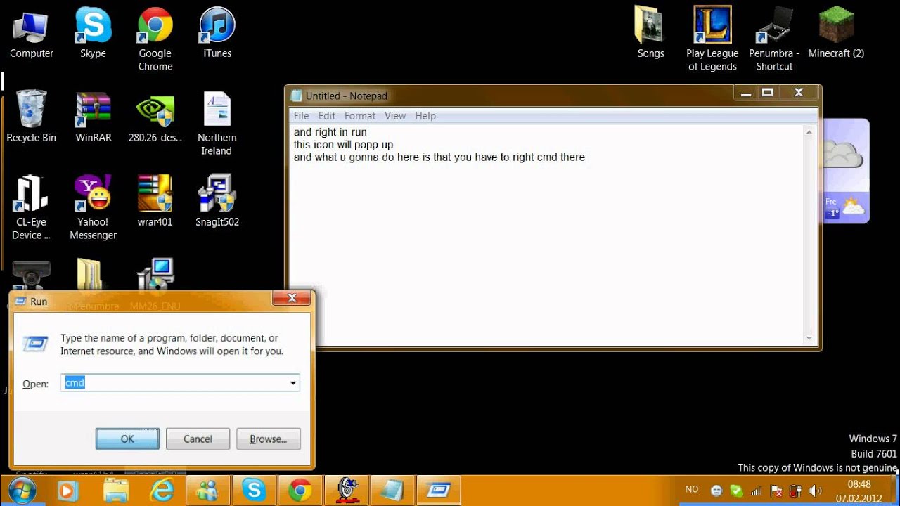Click the Notepad scrollbar up arrow
This screenshot has width=900, height=506.
click(x=809, y=132)
